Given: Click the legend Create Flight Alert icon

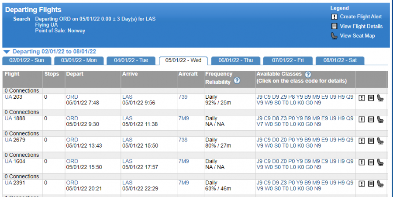Looking at the screenshot, I should coord(334,17).
